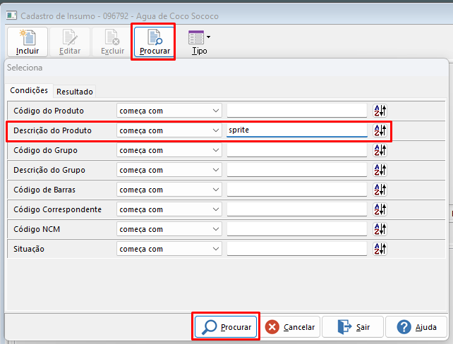Click the Código Correspondente label
This screenshot has height=344, width=453.
coord(57,209)
